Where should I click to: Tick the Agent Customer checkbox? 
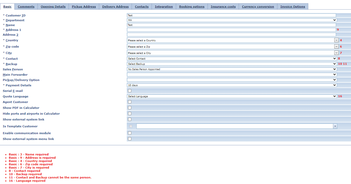click(130, 102)
